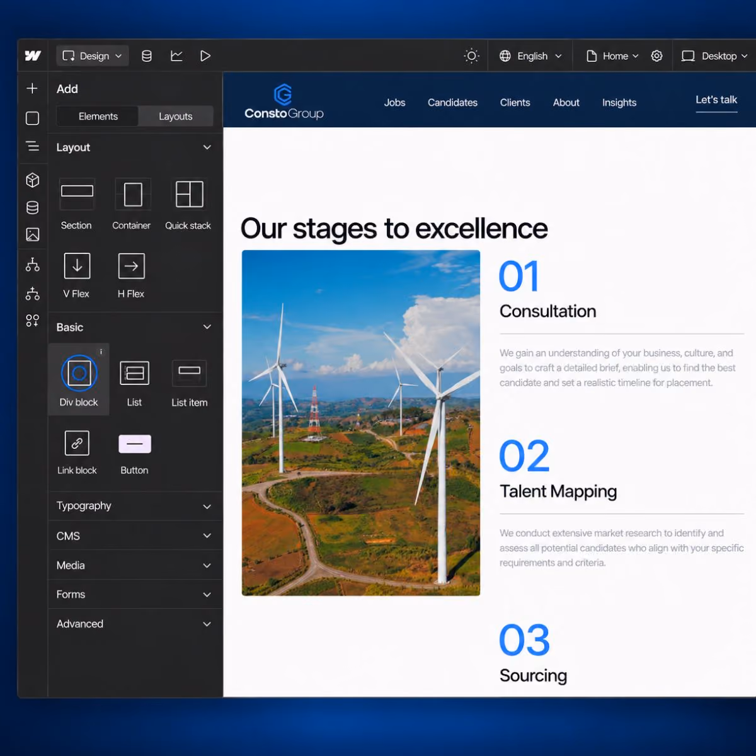Open the Navigator lines icon in sidebar
The image size is (756, 756).
32,146
